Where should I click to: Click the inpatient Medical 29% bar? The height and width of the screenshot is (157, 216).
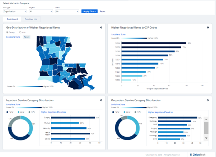click(65, 123)
